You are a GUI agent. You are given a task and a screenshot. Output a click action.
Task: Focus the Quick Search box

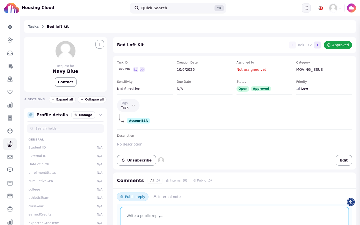coord(178,8)
